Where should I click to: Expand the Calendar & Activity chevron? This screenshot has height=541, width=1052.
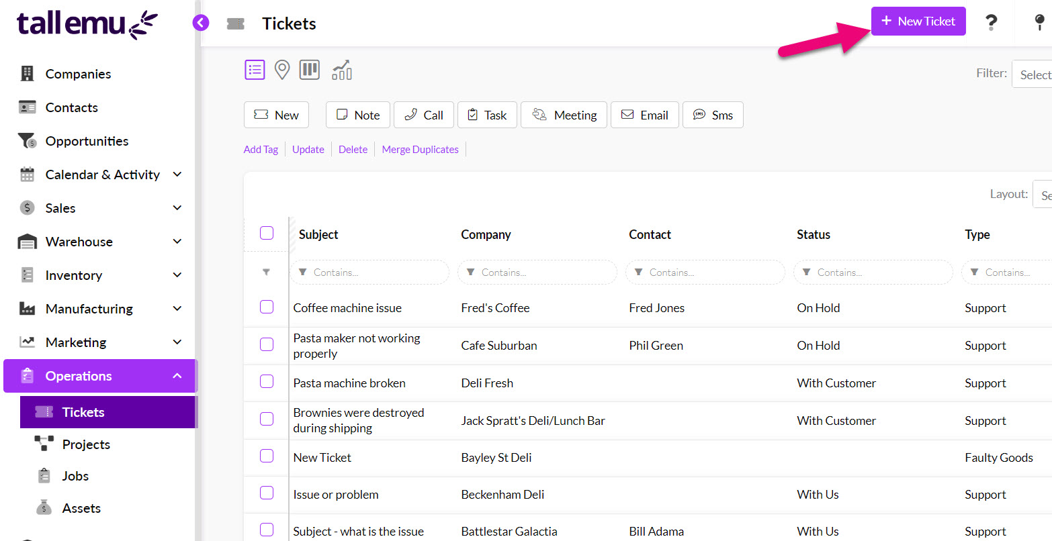coord(177,175)
